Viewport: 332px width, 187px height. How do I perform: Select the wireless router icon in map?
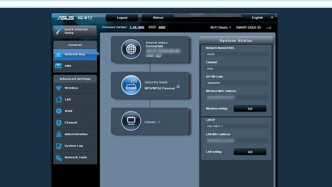click(131, 85)
